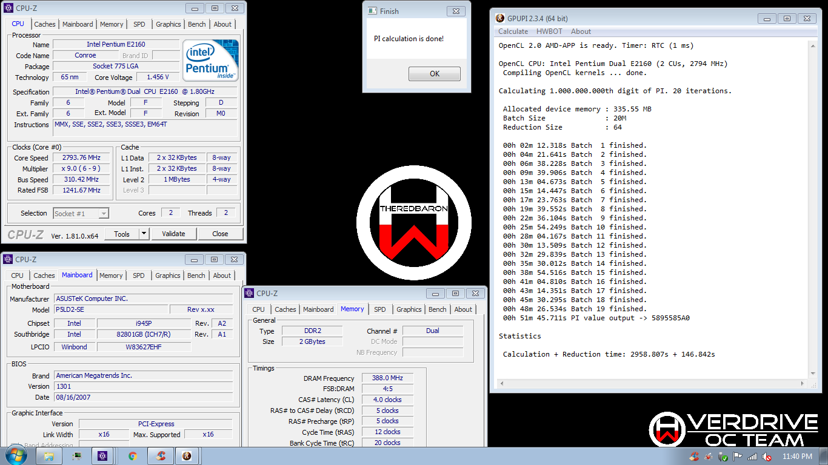The height and width of the screenshot is (465, 828).
Task: Open CCleaner from the taskbar
Action: [161, 456]
